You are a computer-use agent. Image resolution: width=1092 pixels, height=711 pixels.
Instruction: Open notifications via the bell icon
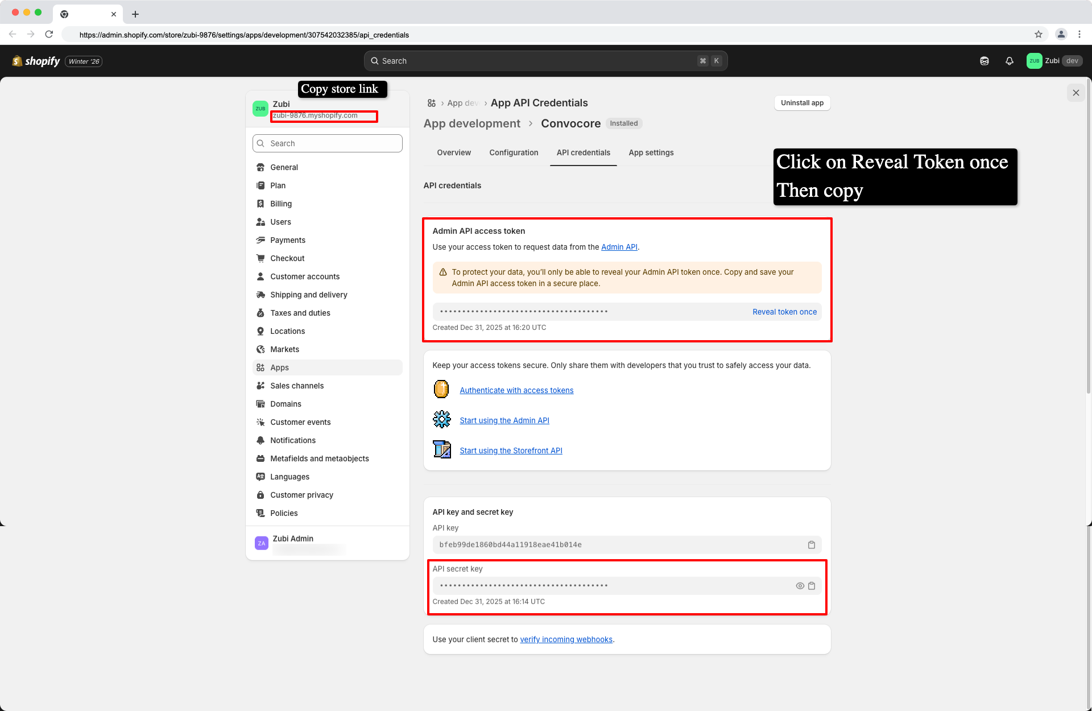point(1010,61)
